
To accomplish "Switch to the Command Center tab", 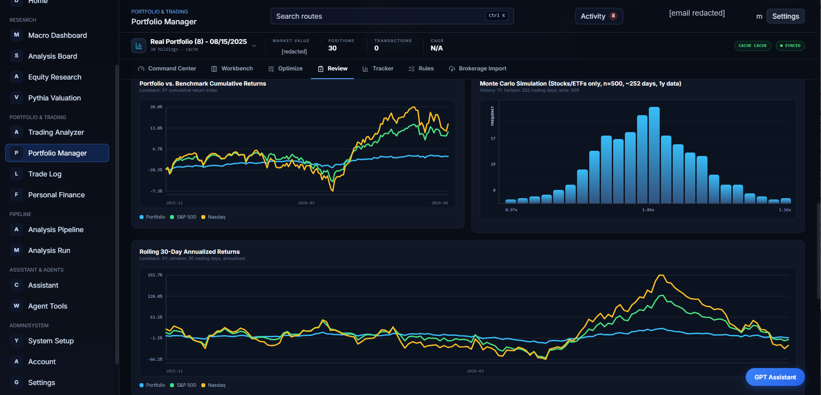I will (167, 69).
